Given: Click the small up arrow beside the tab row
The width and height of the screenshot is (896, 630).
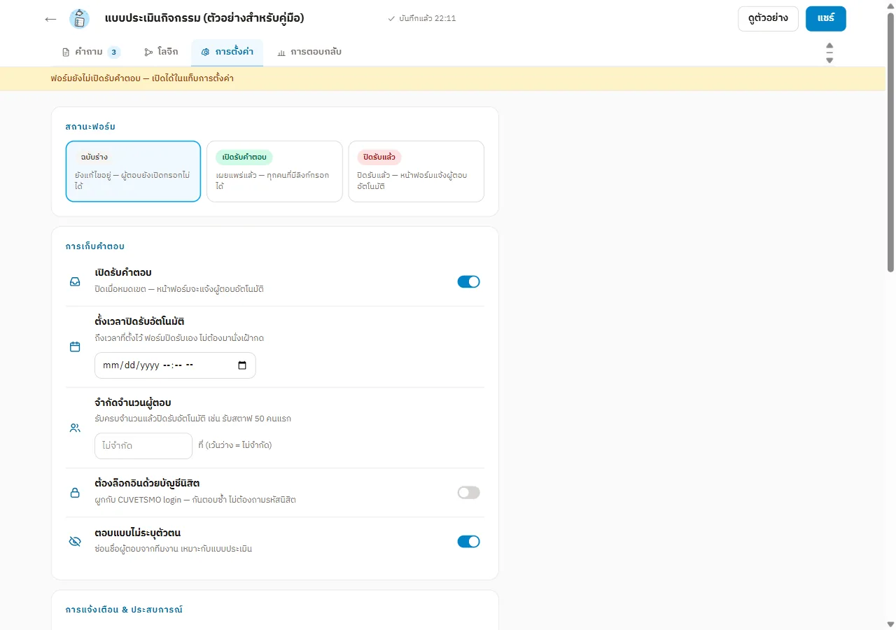Looking at the screenshot, I should (829, 45).
